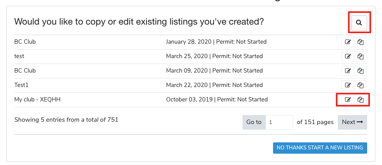Edit the Test1 listing
382x165 pixels.
point(348,85)
